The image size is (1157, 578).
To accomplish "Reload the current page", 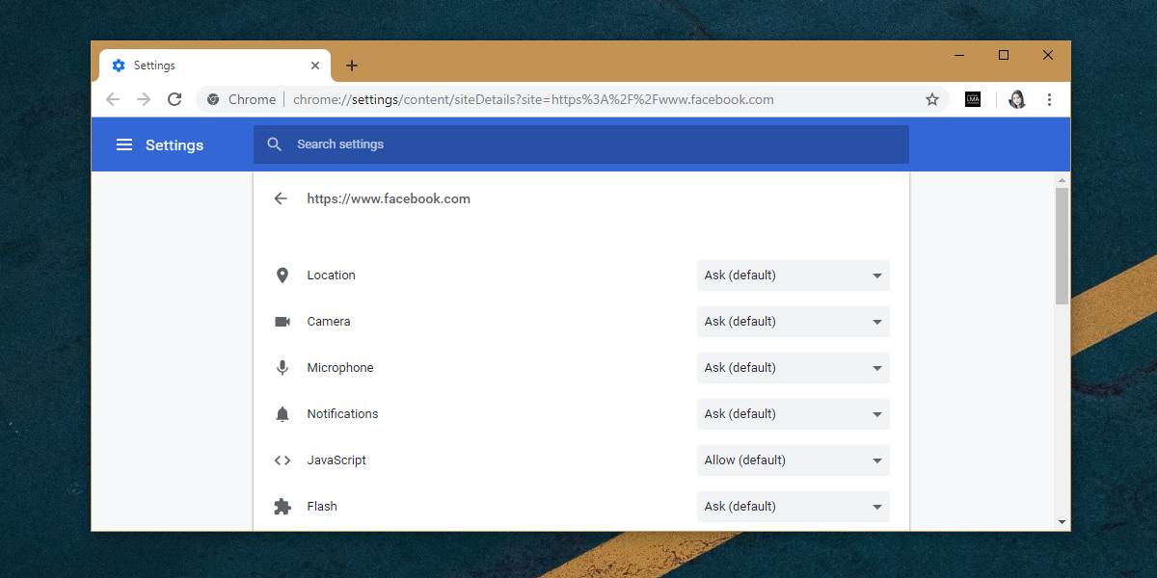I will (x=175, y=99).
